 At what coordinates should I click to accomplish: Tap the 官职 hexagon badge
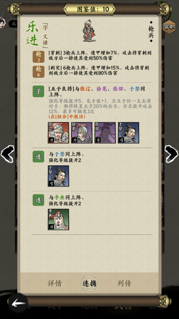(169, 27)
